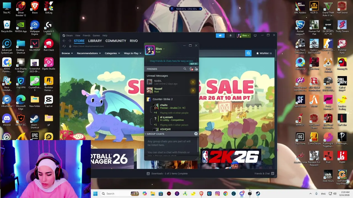
Task: Open Steam notifications bell
Action: (x=231, y=35)
